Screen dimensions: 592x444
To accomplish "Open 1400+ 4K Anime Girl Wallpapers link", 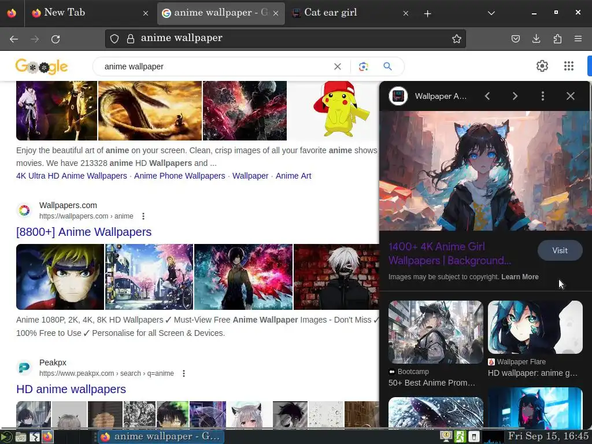I will [450, 253].
